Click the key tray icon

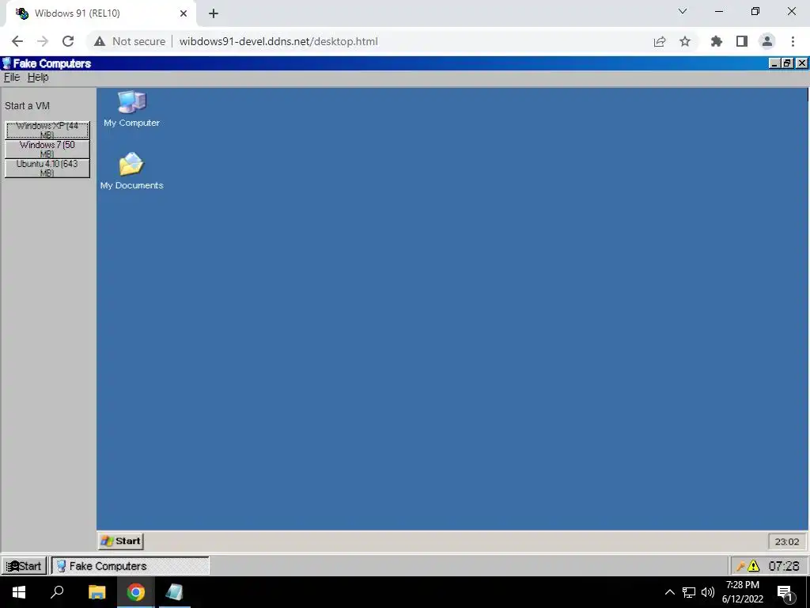point(740,566)
